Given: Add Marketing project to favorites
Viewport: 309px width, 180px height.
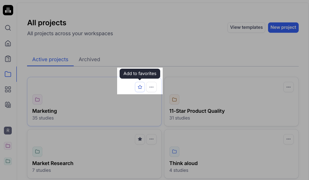Looking at the screenshot, I should (x=140, y=87).
